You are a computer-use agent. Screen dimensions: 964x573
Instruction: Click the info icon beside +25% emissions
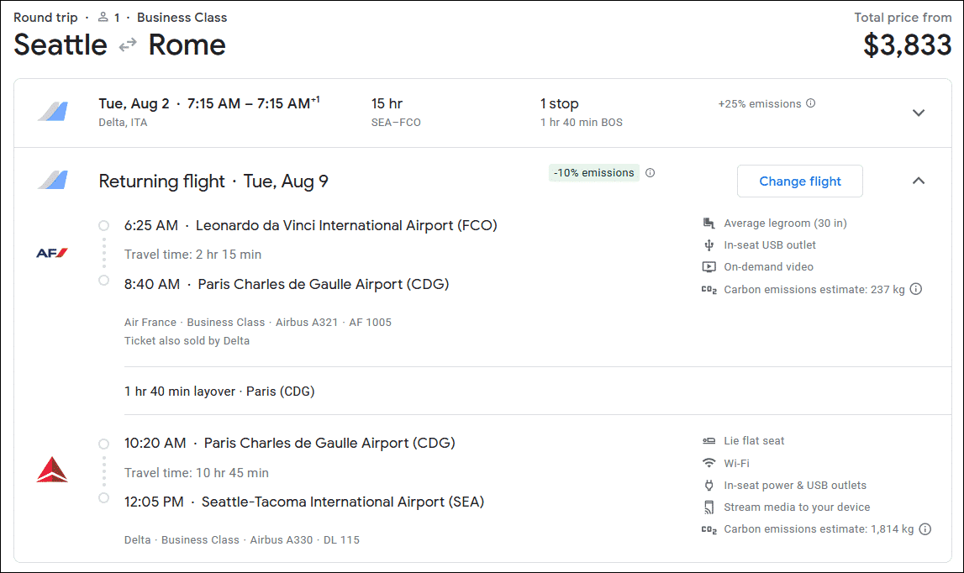[810, 104]
